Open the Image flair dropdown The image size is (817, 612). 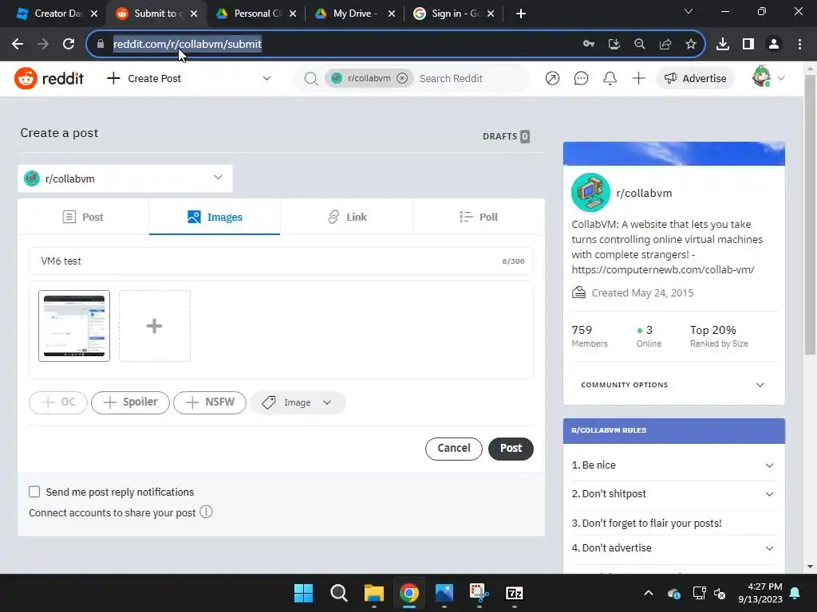(297, 402)
